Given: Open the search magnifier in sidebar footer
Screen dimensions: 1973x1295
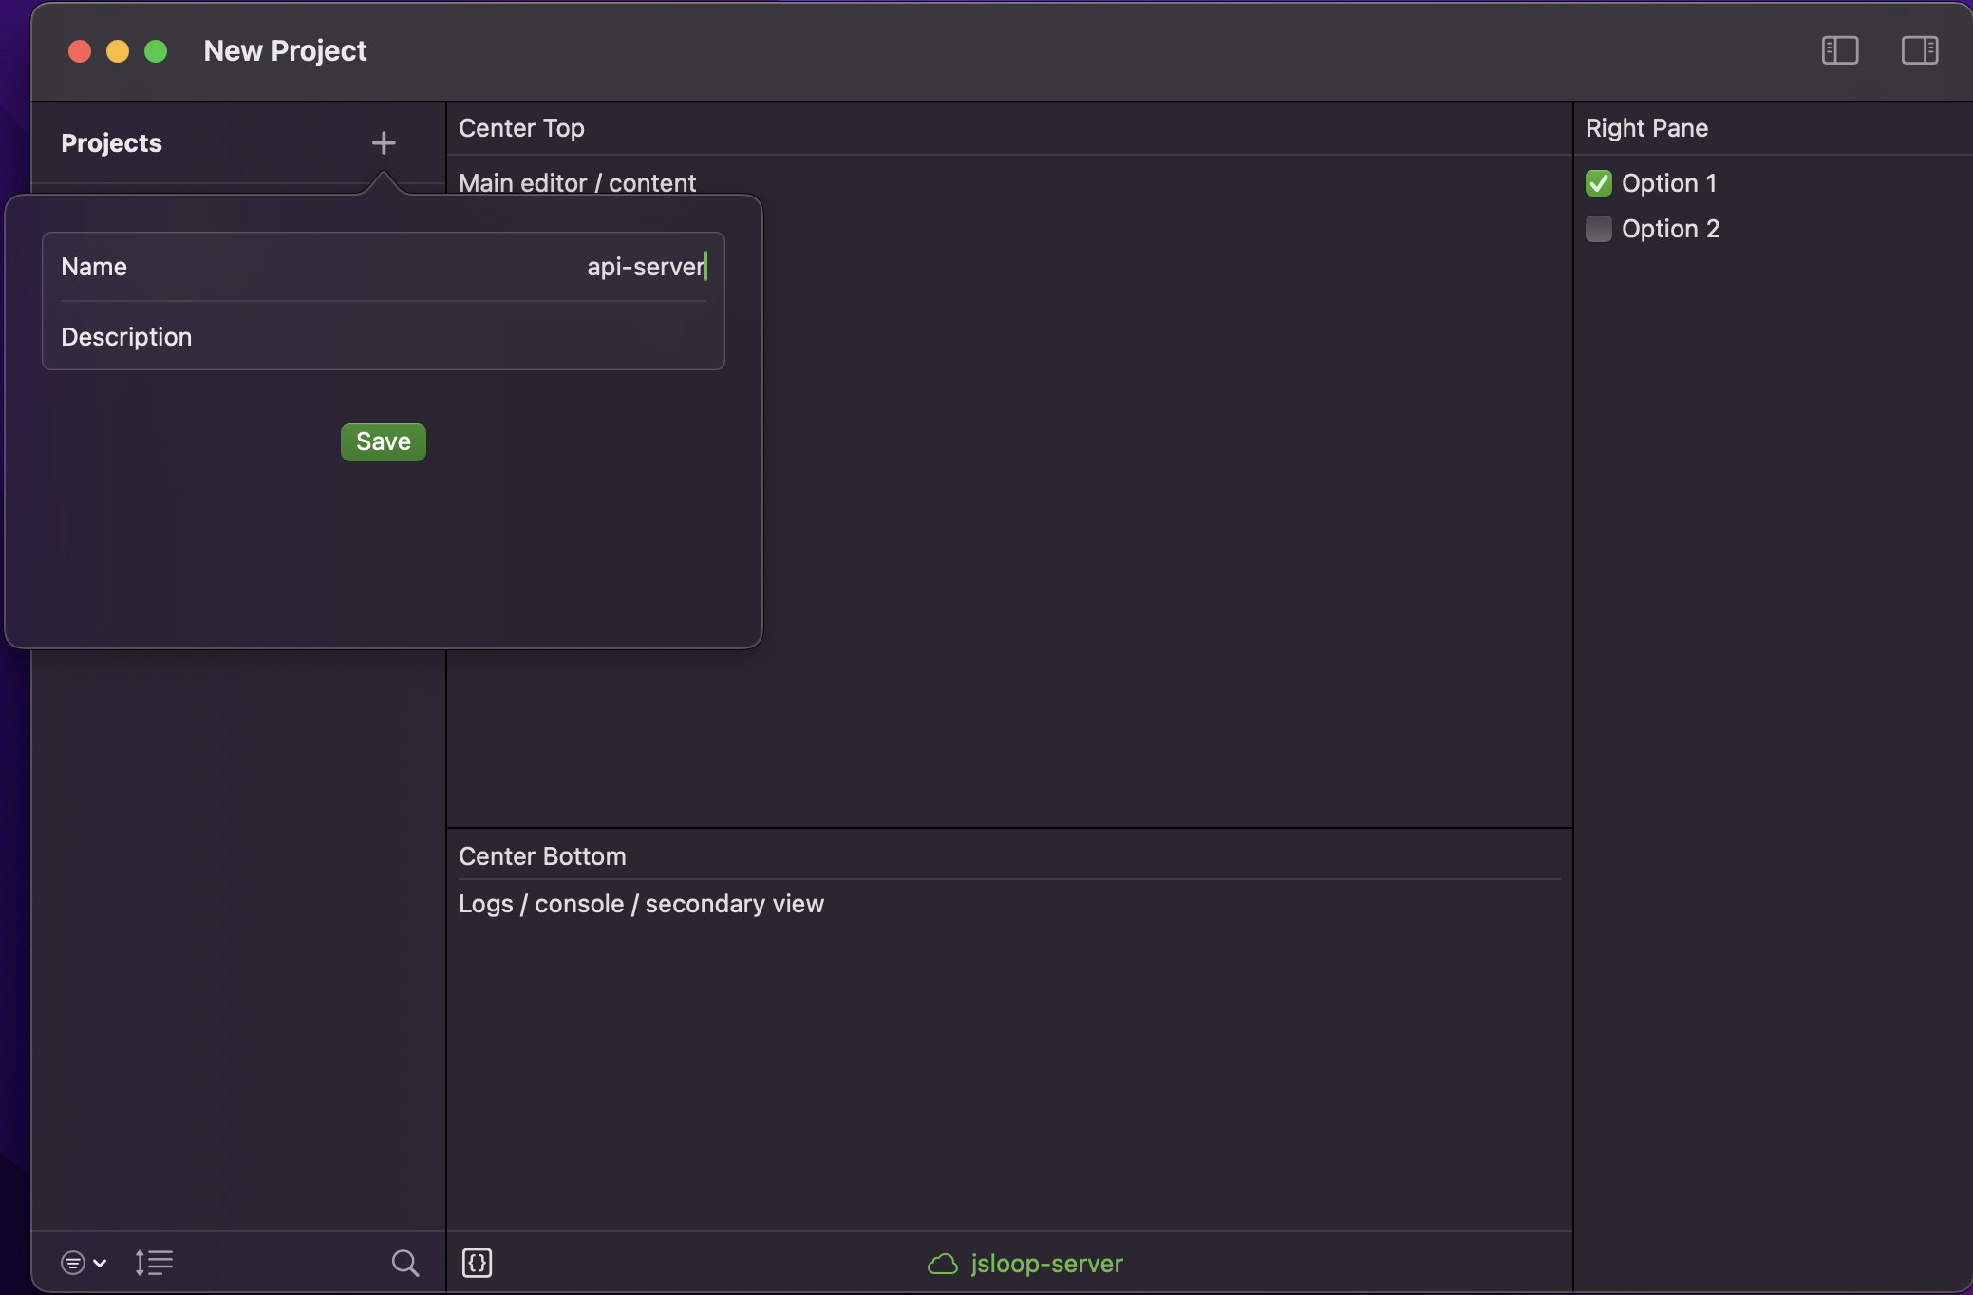Looking at the screenshot, I should click(405, 1263).
